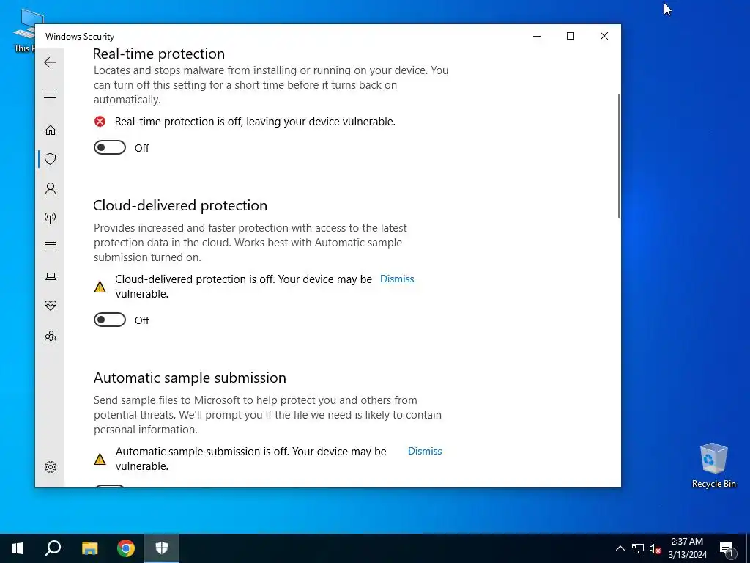Click the warning icon for automatic sample submission
The image size is (750, 563).
(x=100, y=459)
